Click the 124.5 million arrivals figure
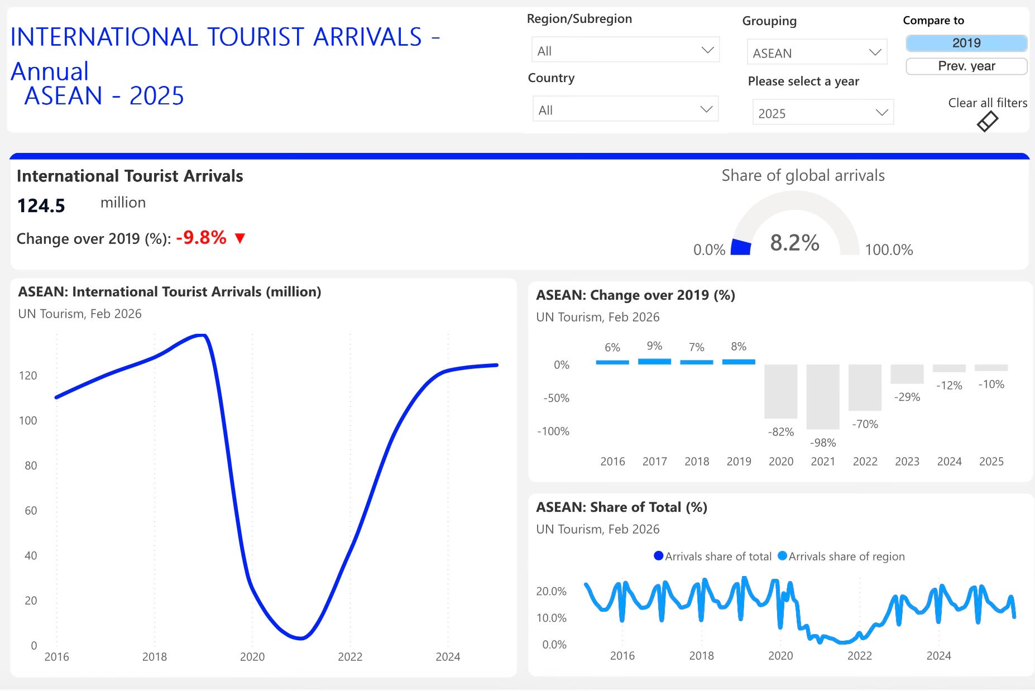 [41, 205]
